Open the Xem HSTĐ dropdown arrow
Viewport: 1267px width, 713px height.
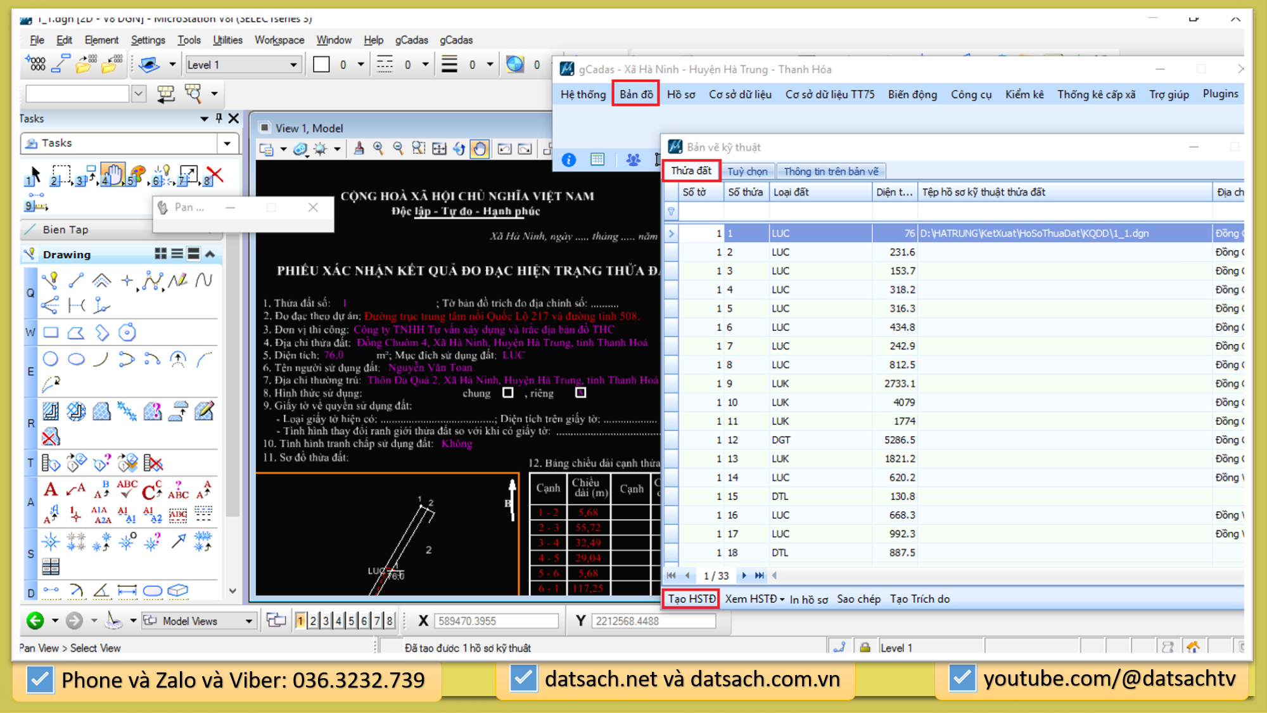tap(782, 600)
